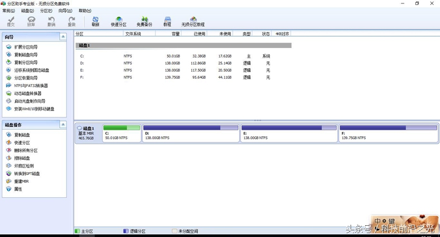Image resolution: width=440 pixels, height=237 pixels.
Task: Open 免费备份 from the toolbar
Action: 144,21
